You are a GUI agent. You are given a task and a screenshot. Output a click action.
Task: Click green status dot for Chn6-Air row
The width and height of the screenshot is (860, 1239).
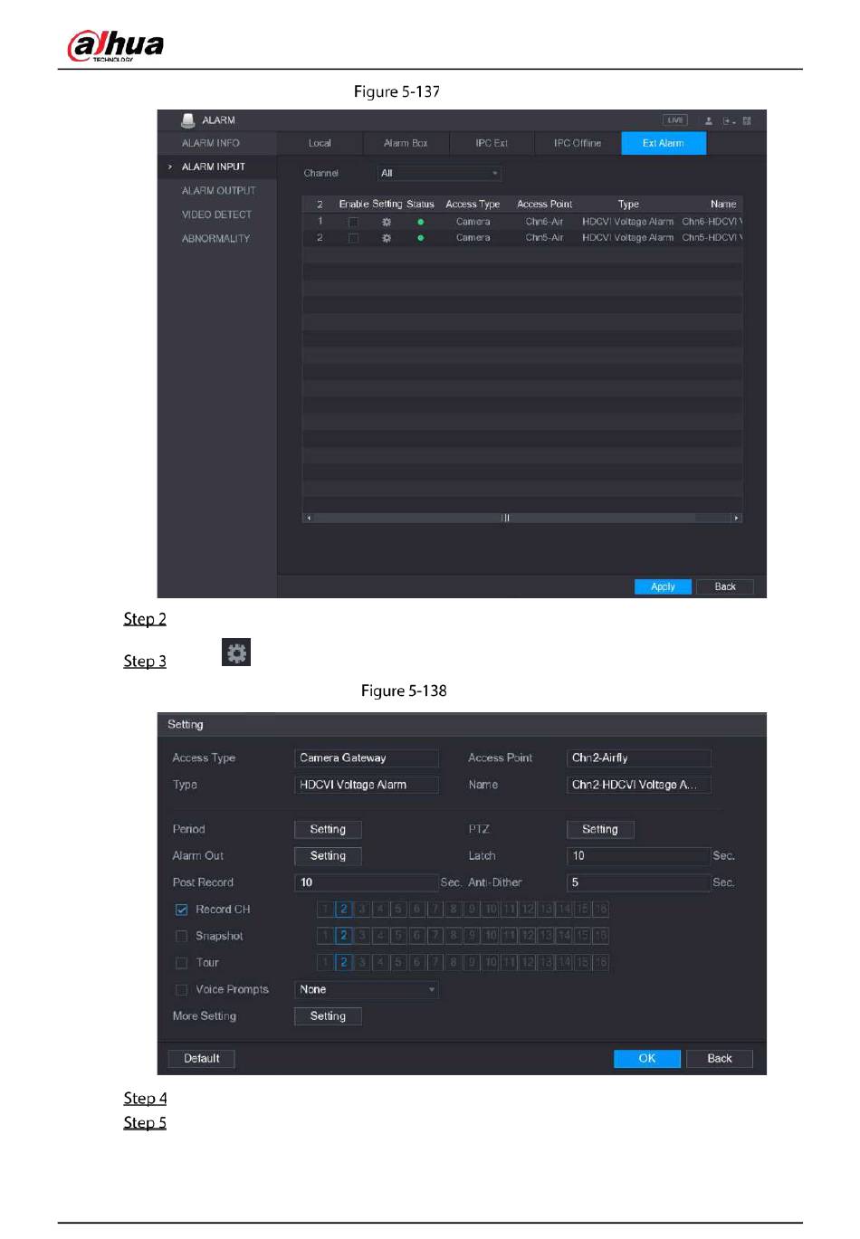coord(421,222)
